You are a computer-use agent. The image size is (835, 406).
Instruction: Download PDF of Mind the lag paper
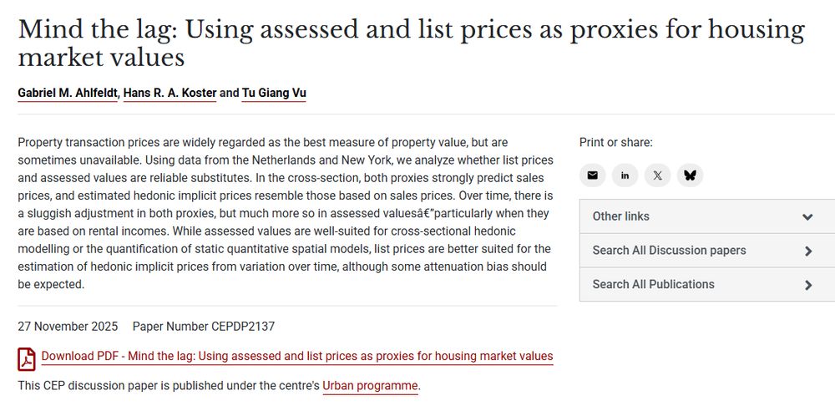pos(296,357)
